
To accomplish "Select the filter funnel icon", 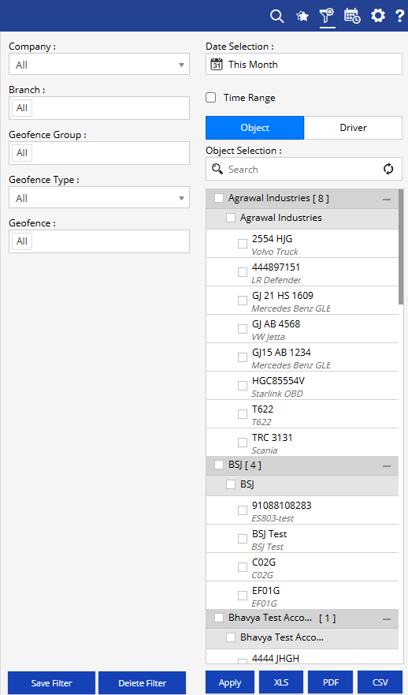I will [327, 16].
